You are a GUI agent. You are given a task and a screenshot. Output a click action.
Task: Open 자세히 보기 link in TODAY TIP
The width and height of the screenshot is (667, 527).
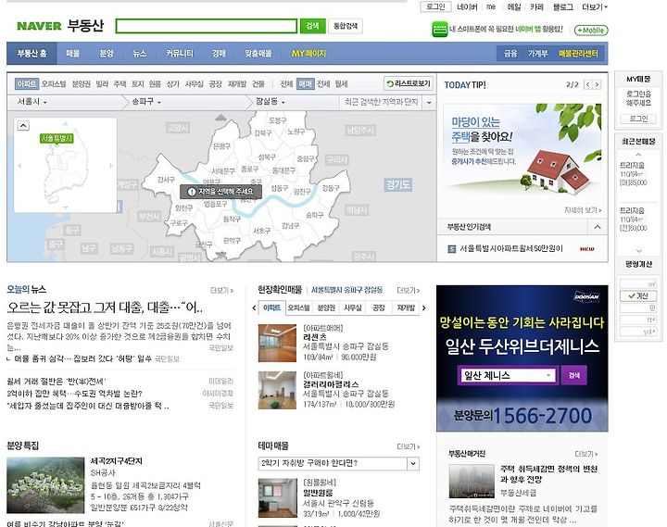click(583, 210)
